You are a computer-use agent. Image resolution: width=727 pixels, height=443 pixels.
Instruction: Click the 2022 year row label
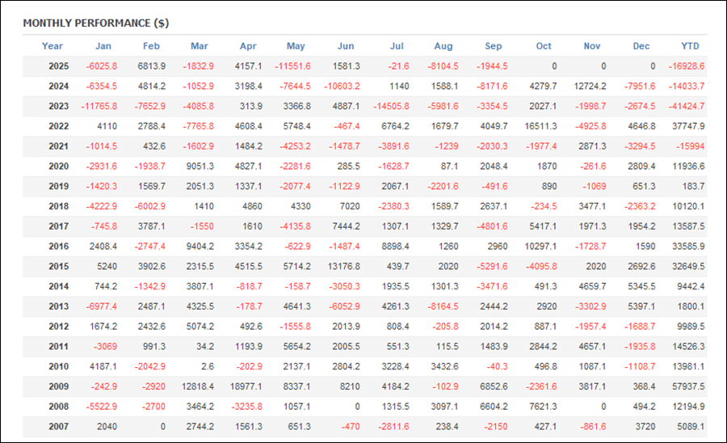[x=58, y=126]
